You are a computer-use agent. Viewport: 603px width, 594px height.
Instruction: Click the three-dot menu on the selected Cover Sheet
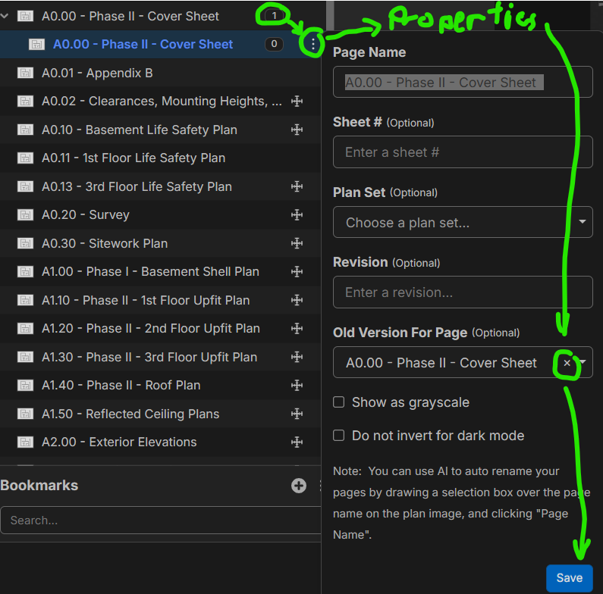coord(312,44)
